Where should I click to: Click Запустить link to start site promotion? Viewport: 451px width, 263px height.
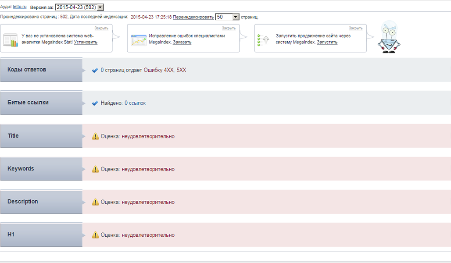pyautogui.click(x=327, y=43)
